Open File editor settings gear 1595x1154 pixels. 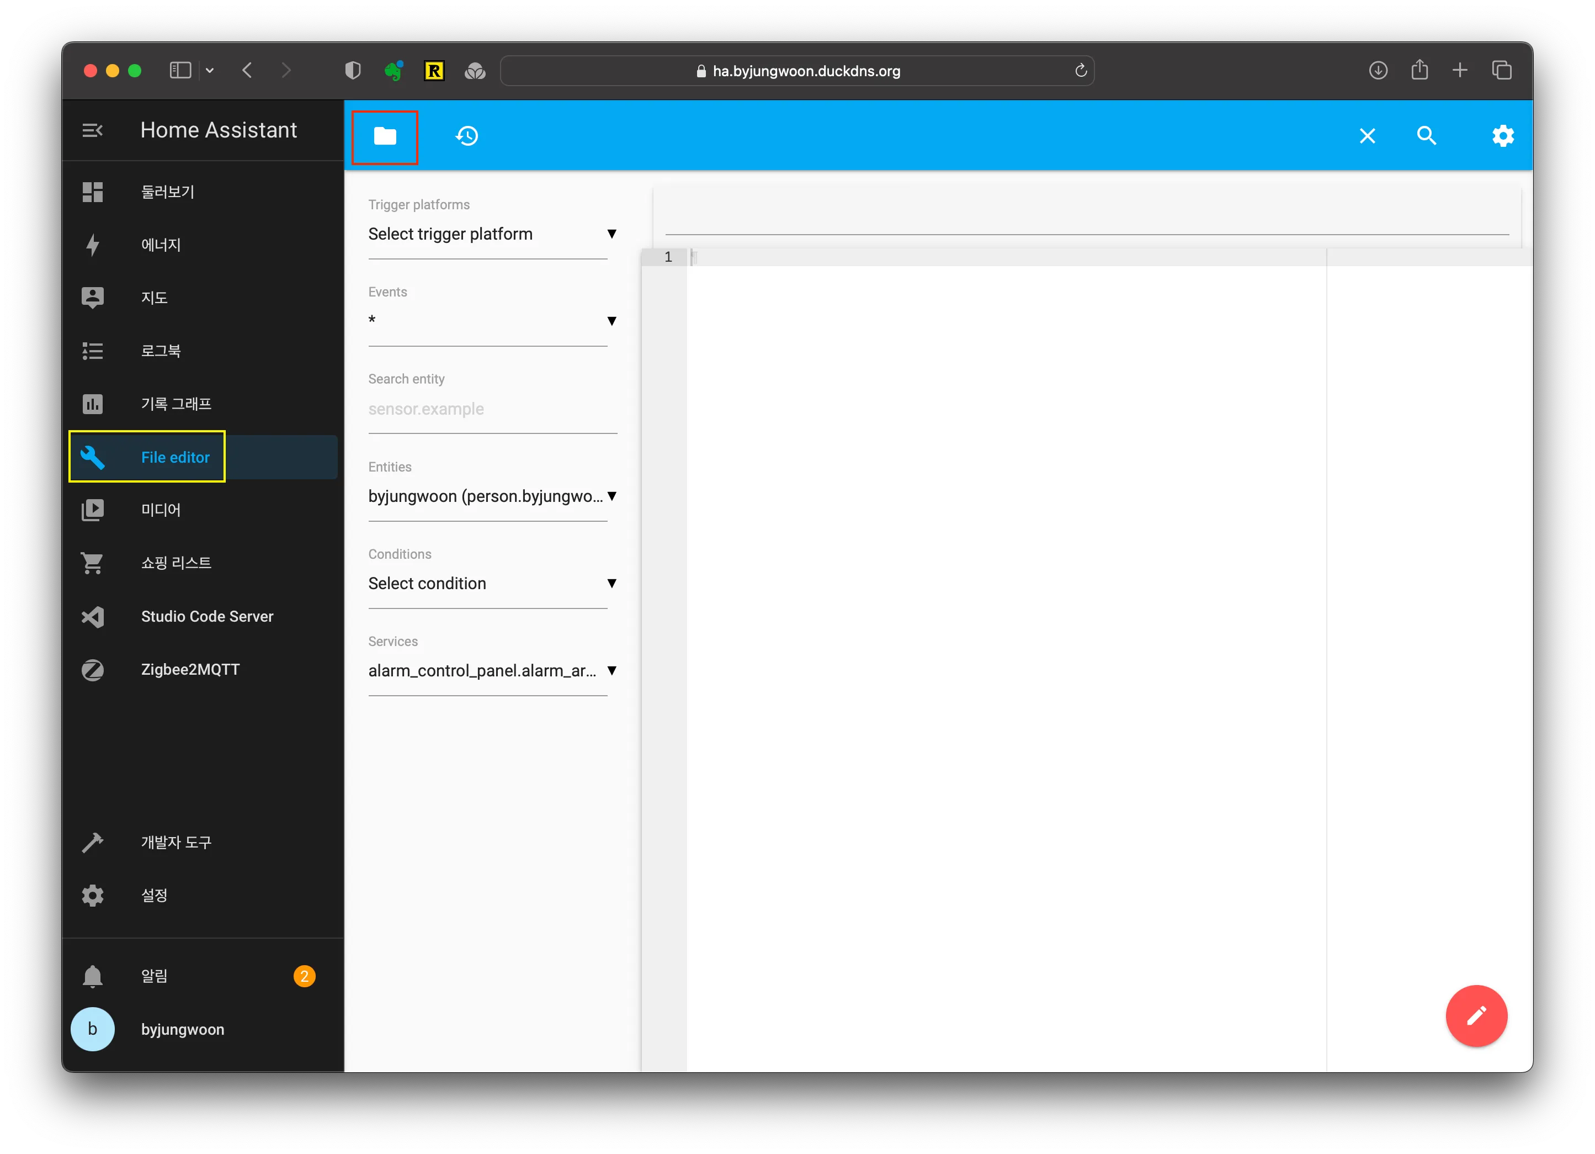pos(1503,136)
